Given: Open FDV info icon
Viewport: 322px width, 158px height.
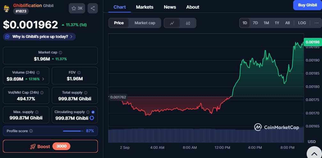Looking at the screenshot, I should [x=79, y=72].
